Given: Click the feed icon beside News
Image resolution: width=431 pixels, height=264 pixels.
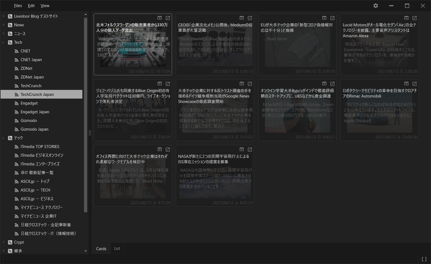Looking at the screenshot, I should [x=9, y=25].
